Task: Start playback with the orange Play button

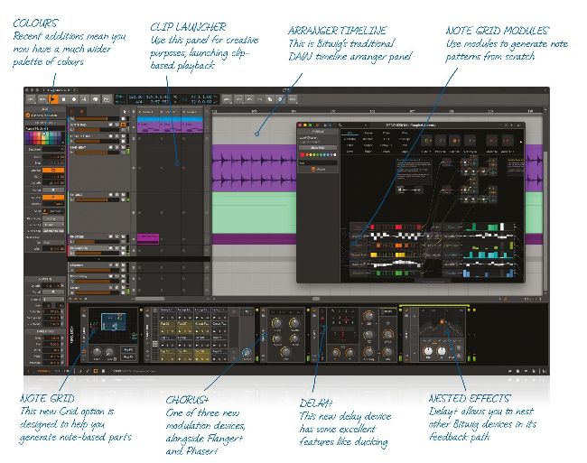Action: pos(53,99)
